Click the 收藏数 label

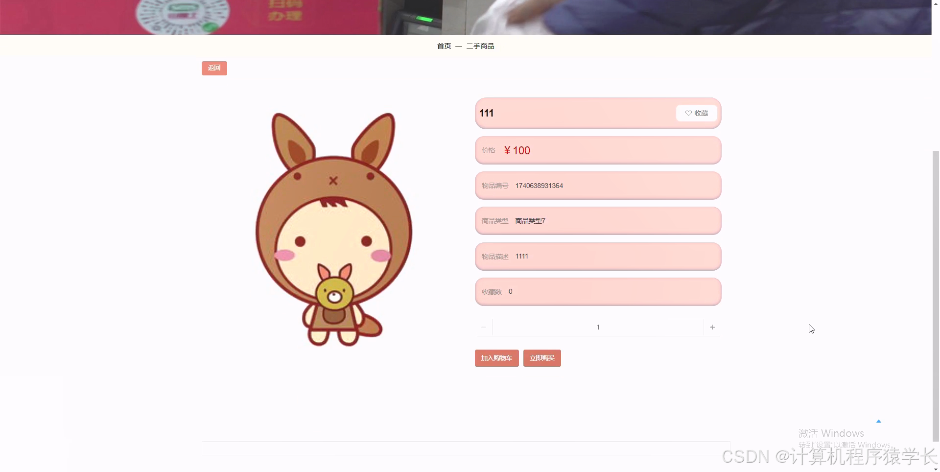point(492,292)
